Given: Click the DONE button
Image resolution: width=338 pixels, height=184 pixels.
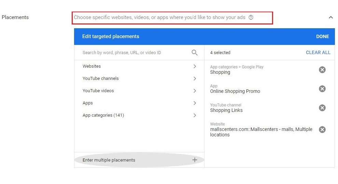Looking at the screenshot, I should pos(323,36).
